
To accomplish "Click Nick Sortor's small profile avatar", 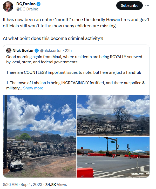I will pos(9,51).
